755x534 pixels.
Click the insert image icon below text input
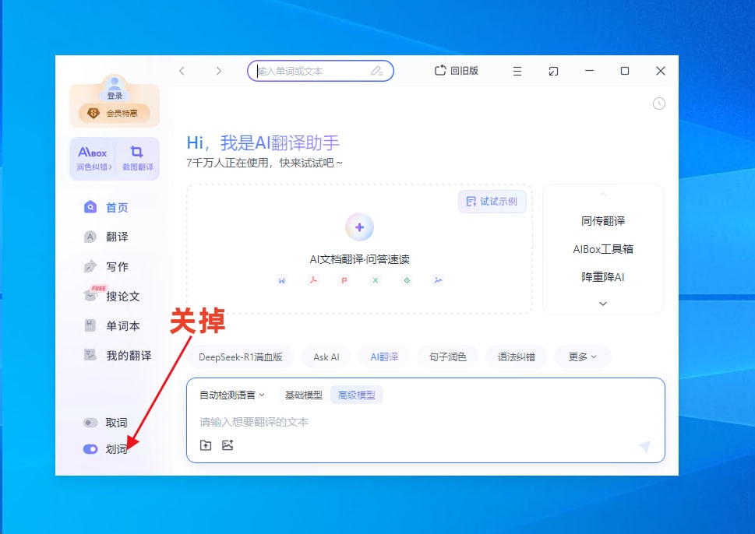(228, 445)
